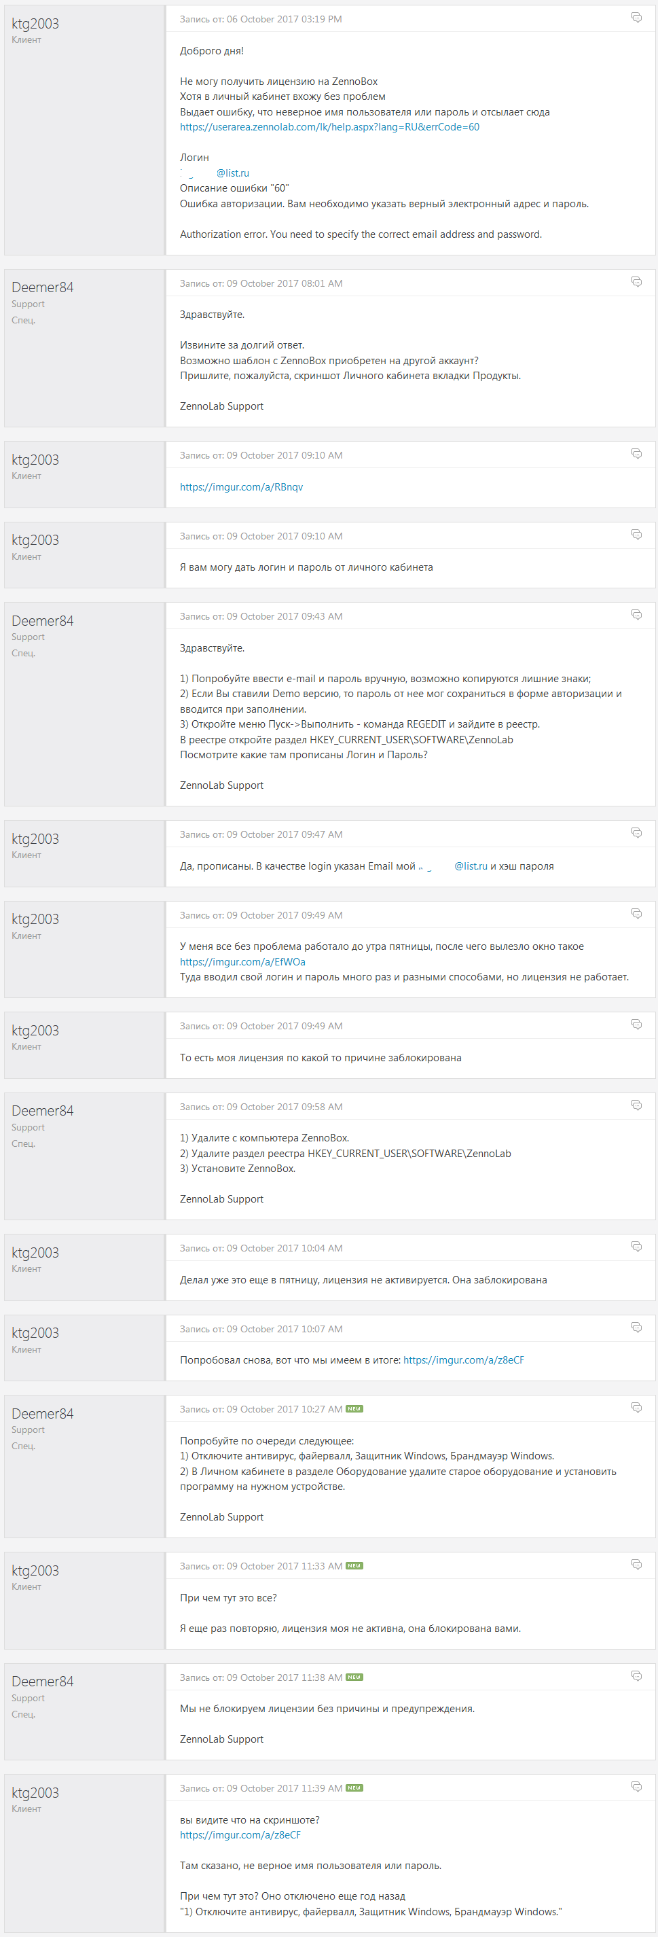This screenshot has height=1937, width=658.
Task: Click the @list.ru email link under Логин
Action: (x=232, y=173)
